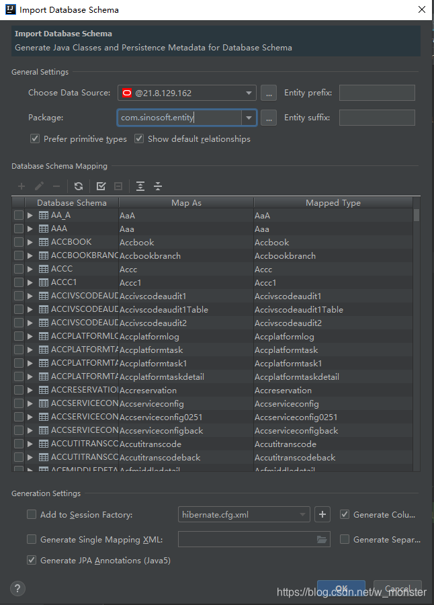This screenshot has width=434, height=605.
Task: Click the Entity prefix input field
Action: pyautogui.click(x=377, y=93)
